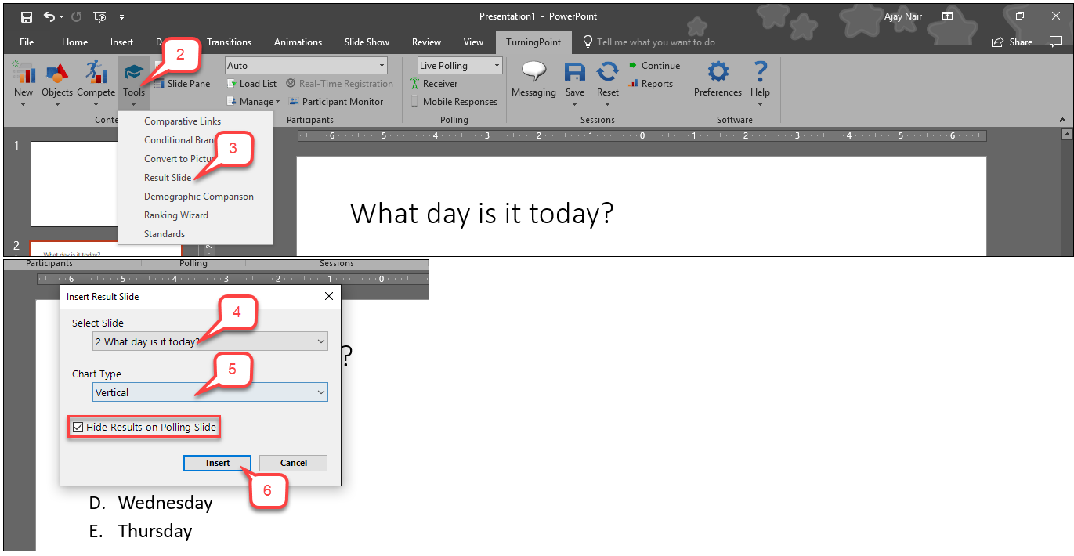The image size is (1074, 556).
Task: Toggle Hide Results on Polling Slide checkbox
Action: click(x=78, y=428)
